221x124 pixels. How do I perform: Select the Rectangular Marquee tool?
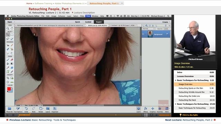point(12,34)
